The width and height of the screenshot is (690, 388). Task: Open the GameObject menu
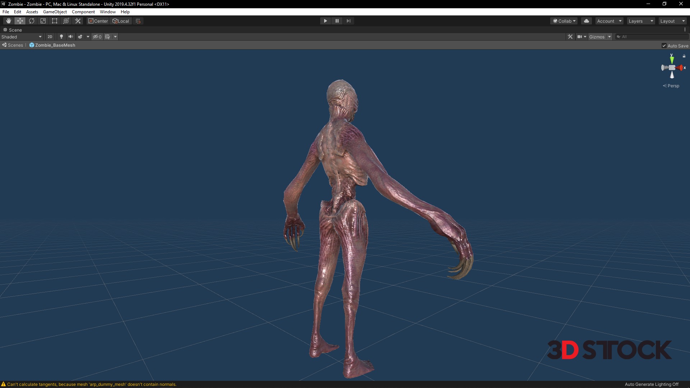click(55, 12)
